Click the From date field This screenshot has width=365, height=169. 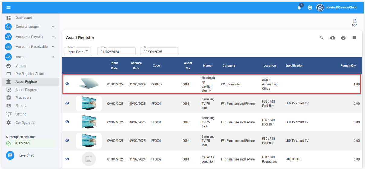(116, 52)
